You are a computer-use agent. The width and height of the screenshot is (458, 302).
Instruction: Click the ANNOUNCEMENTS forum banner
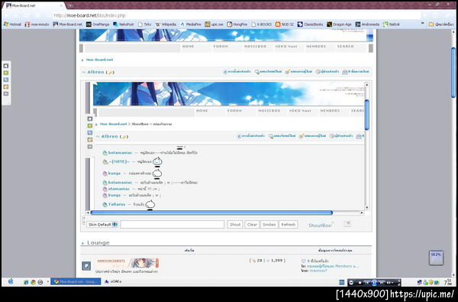(127, 262)
